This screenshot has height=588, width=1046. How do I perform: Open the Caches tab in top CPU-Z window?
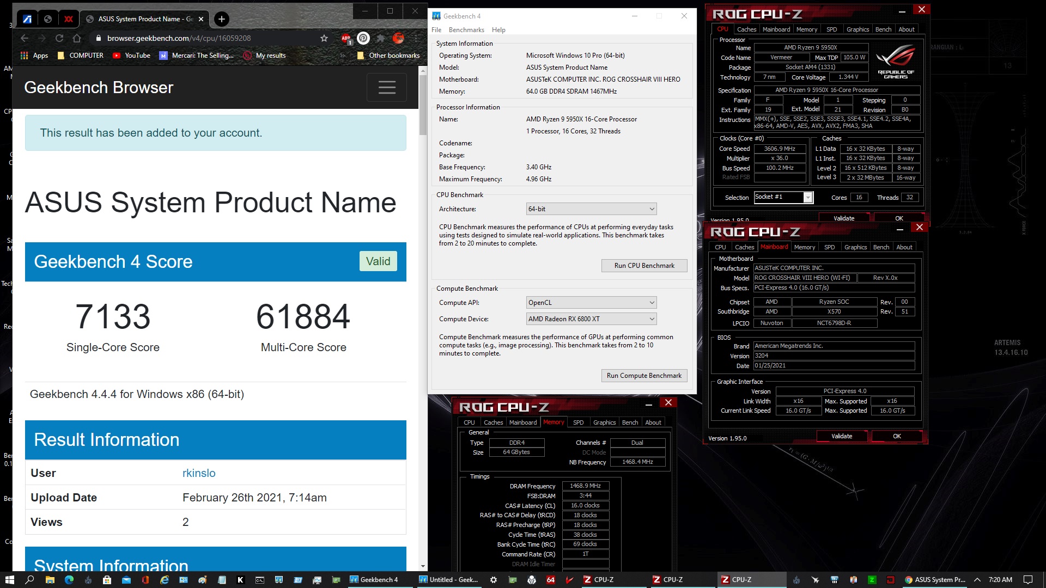click(x=746, y=29)
